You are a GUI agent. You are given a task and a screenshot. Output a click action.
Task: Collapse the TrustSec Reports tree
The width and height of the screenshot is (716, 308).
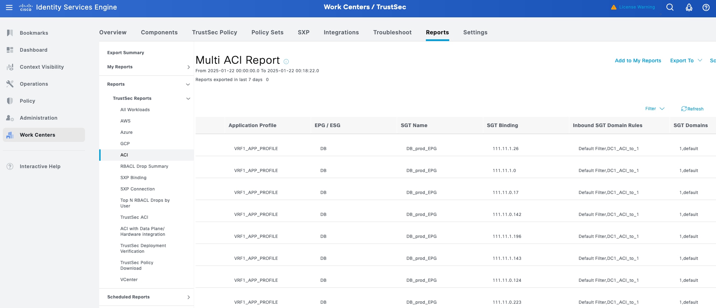click(188, 98)
